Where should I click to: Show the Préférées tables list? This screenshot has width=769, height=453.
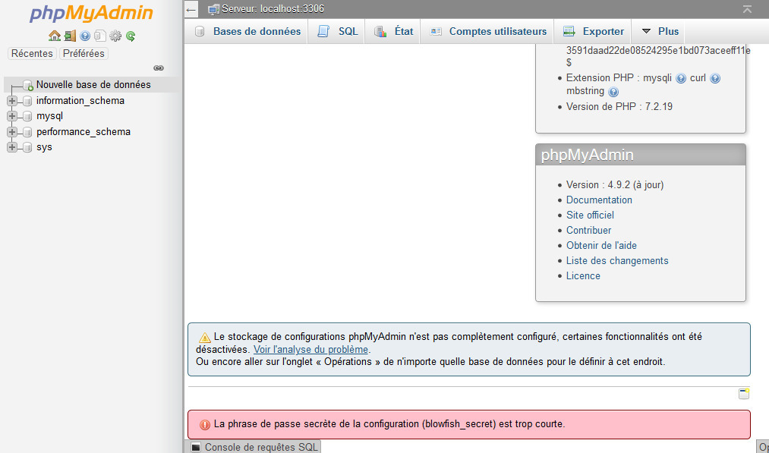point(84,53)
